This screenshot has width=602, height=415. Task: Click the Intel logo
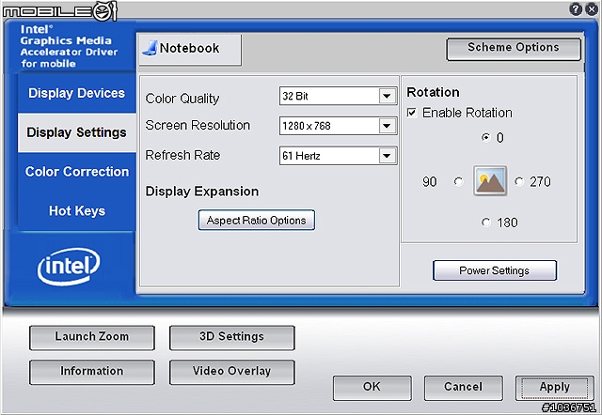[69, 267]
